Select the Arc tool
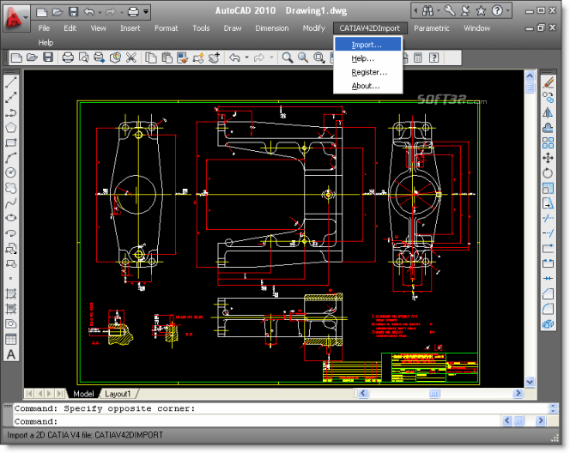 coord(11,158)
